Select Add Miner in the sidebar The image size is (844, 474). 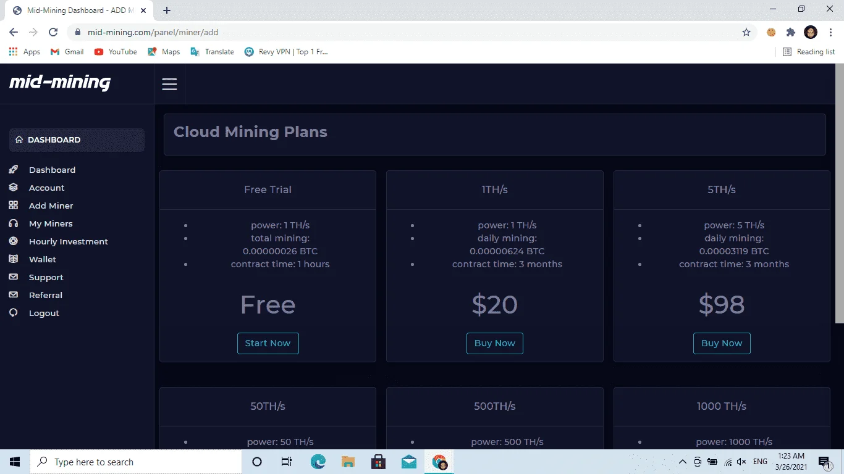[51, 206]
